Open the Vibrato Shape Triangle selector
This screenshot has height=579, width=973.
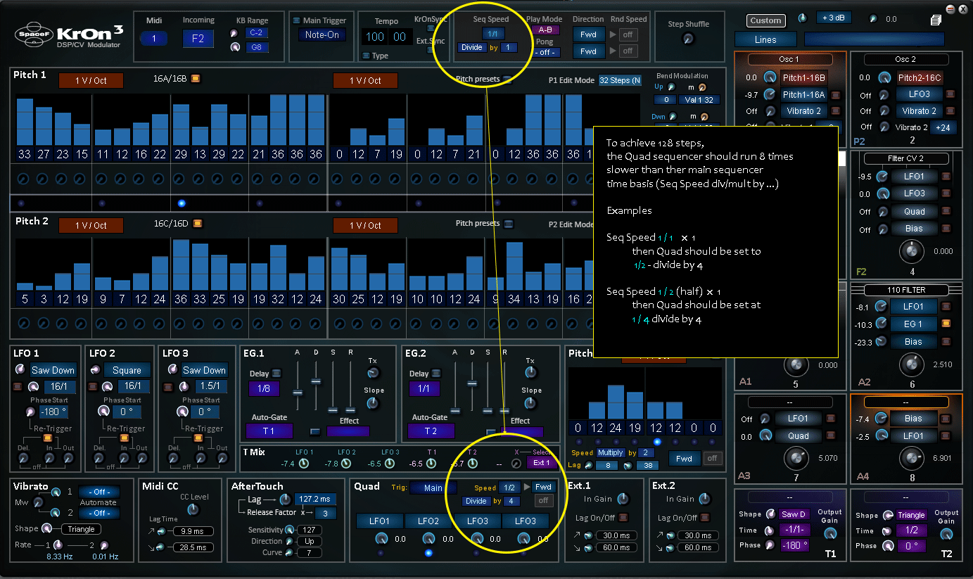click(x=82, y=529)
